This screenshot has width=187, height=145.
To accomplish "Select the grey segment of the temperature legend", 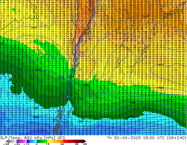I will coord(11,141).
